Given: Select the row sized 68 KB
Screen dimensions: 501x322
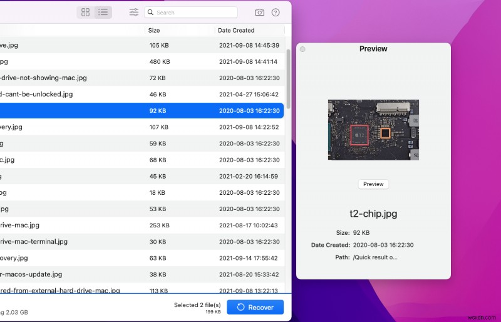Looking at the screenshot, I should coord(142,160).
